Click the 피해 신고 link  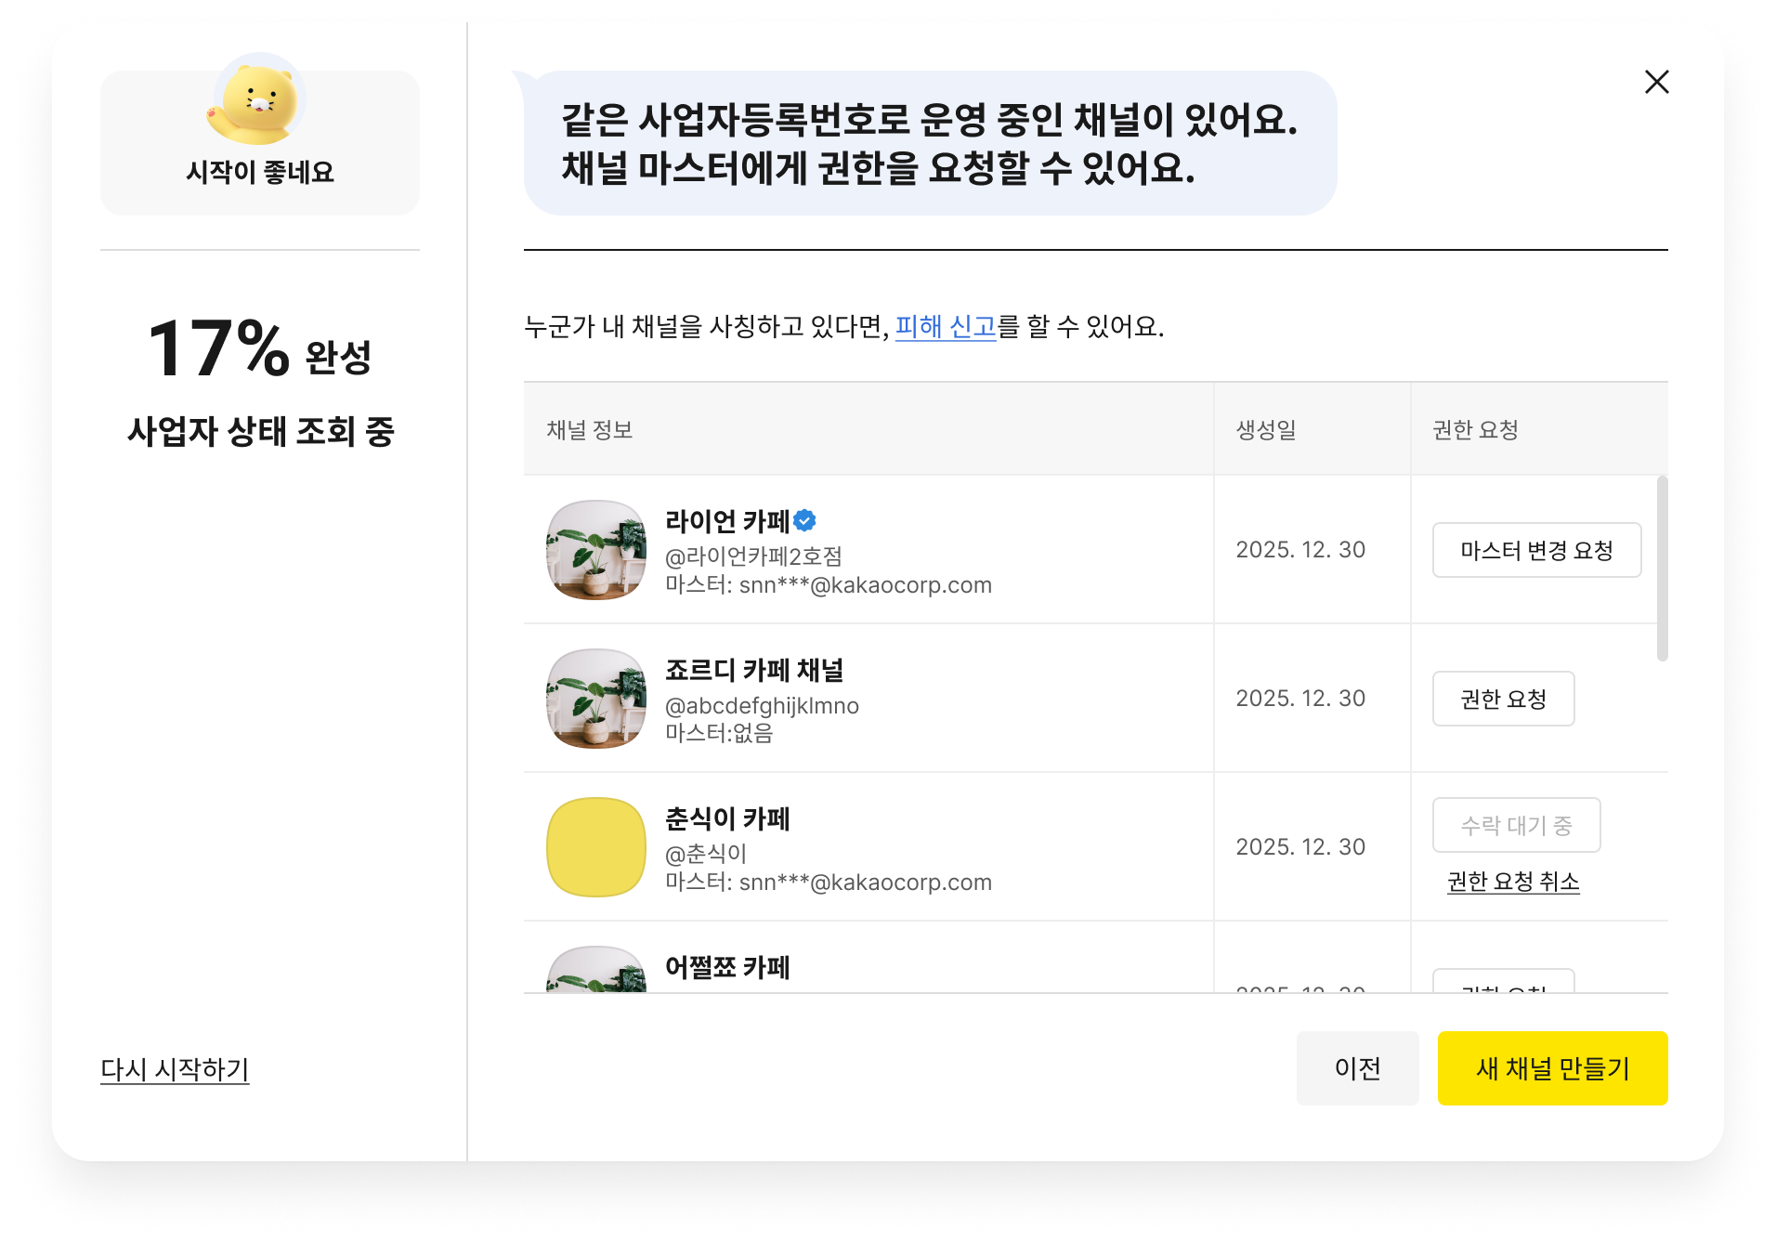point(945,327)
